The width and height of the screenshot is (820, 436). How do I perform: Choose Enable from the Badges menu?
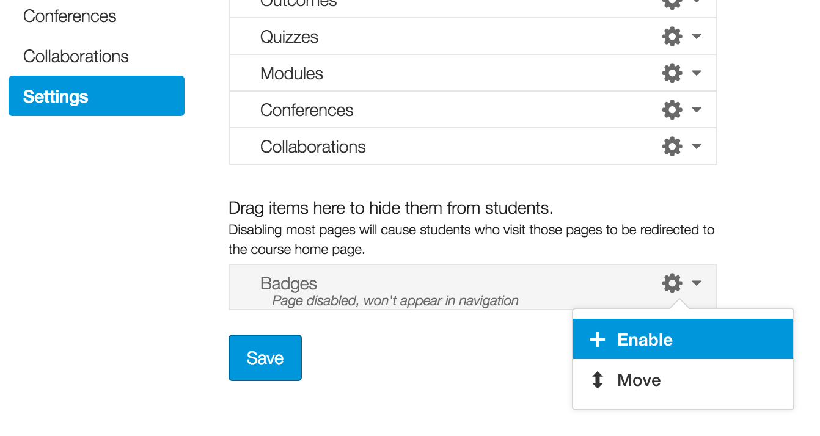click(x=645, y=340)
